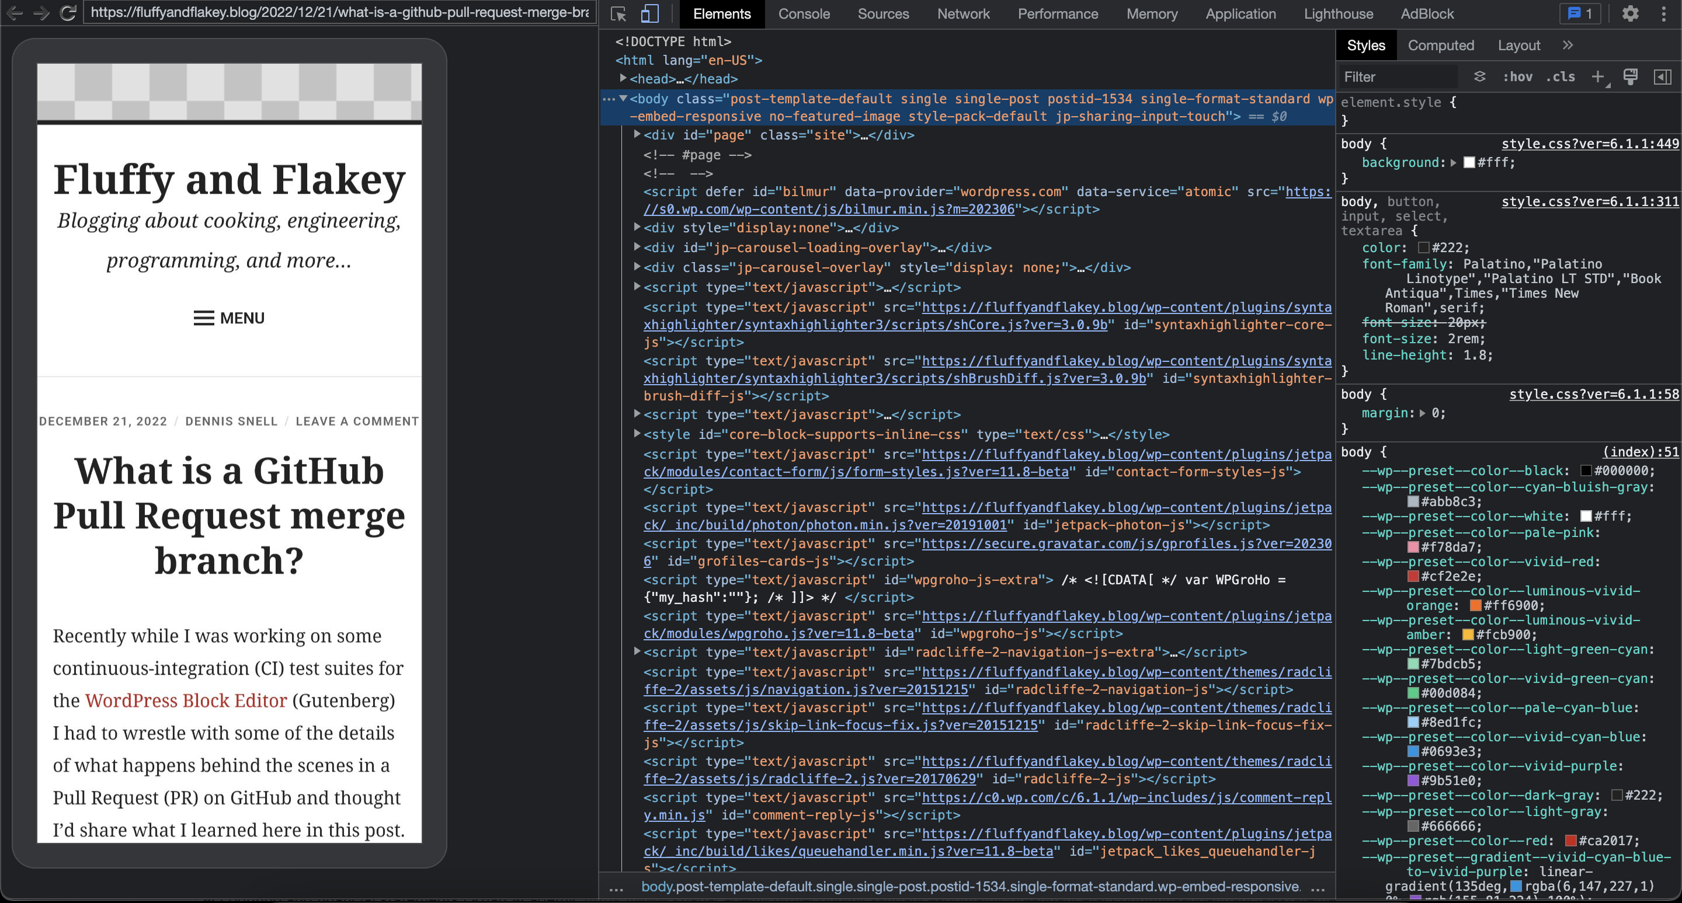Open the Memory tab

[x=1152, y=13]
